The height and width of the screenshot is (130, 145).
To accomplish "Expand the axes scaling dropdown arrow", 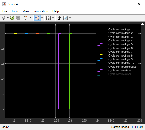I will point(53,18).
